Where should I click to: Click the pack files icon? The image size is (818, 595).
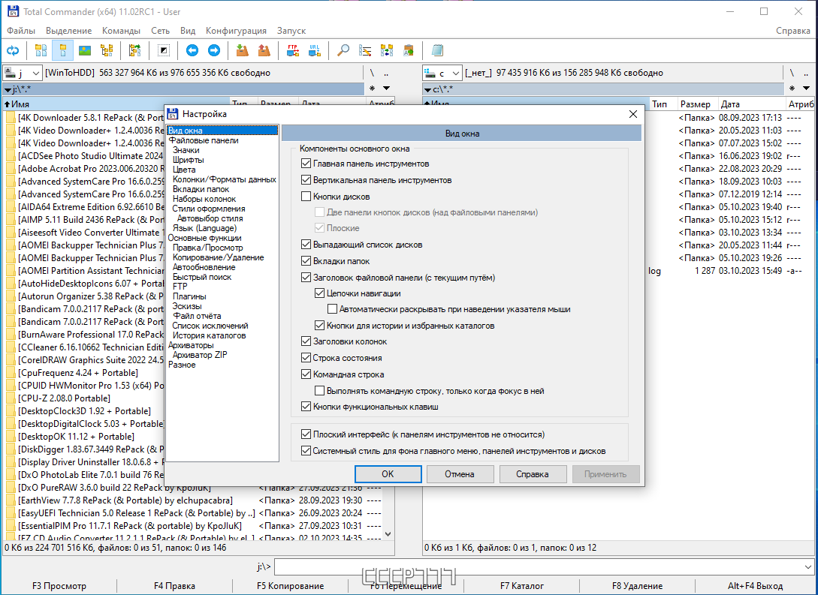click(242, 50)
